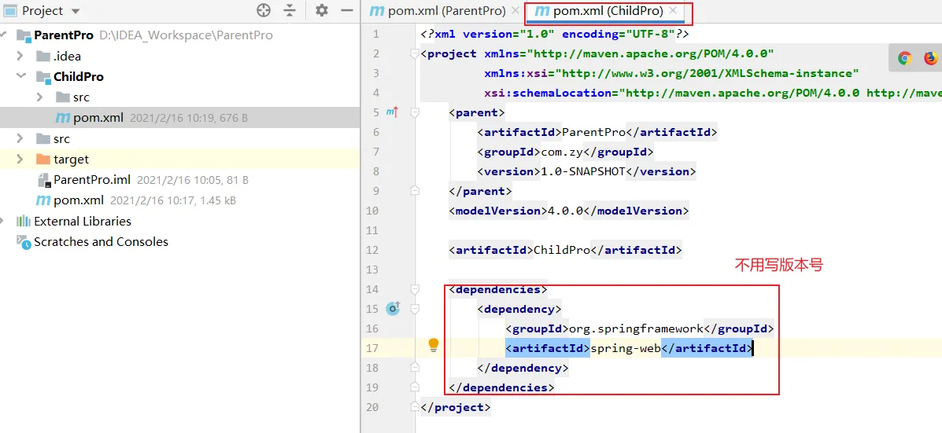Expand the target folder
Screen dimensions: 942x433
(20, 159)
